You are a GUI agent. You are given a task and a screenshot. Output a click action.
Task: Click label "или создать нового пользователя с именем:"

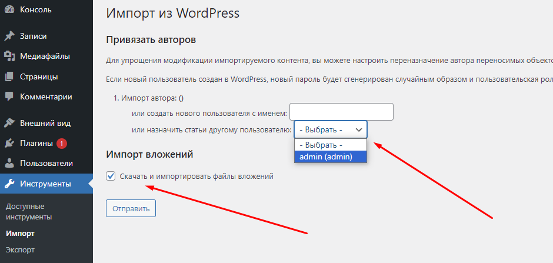point(209,114)
